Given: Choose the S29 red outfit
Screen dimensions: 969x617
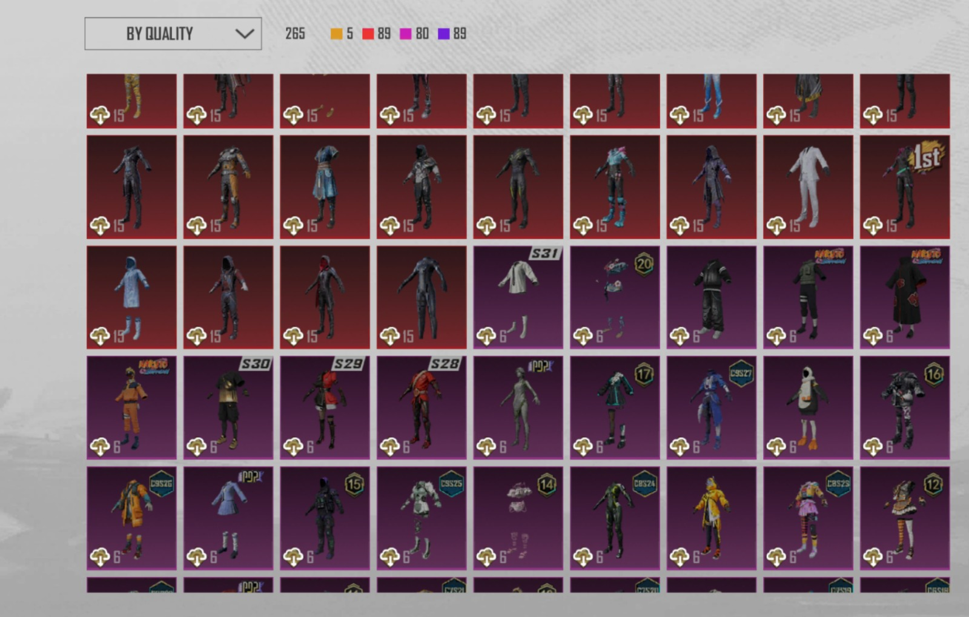Looking at the screenshot, I should (x=325, y=407).
